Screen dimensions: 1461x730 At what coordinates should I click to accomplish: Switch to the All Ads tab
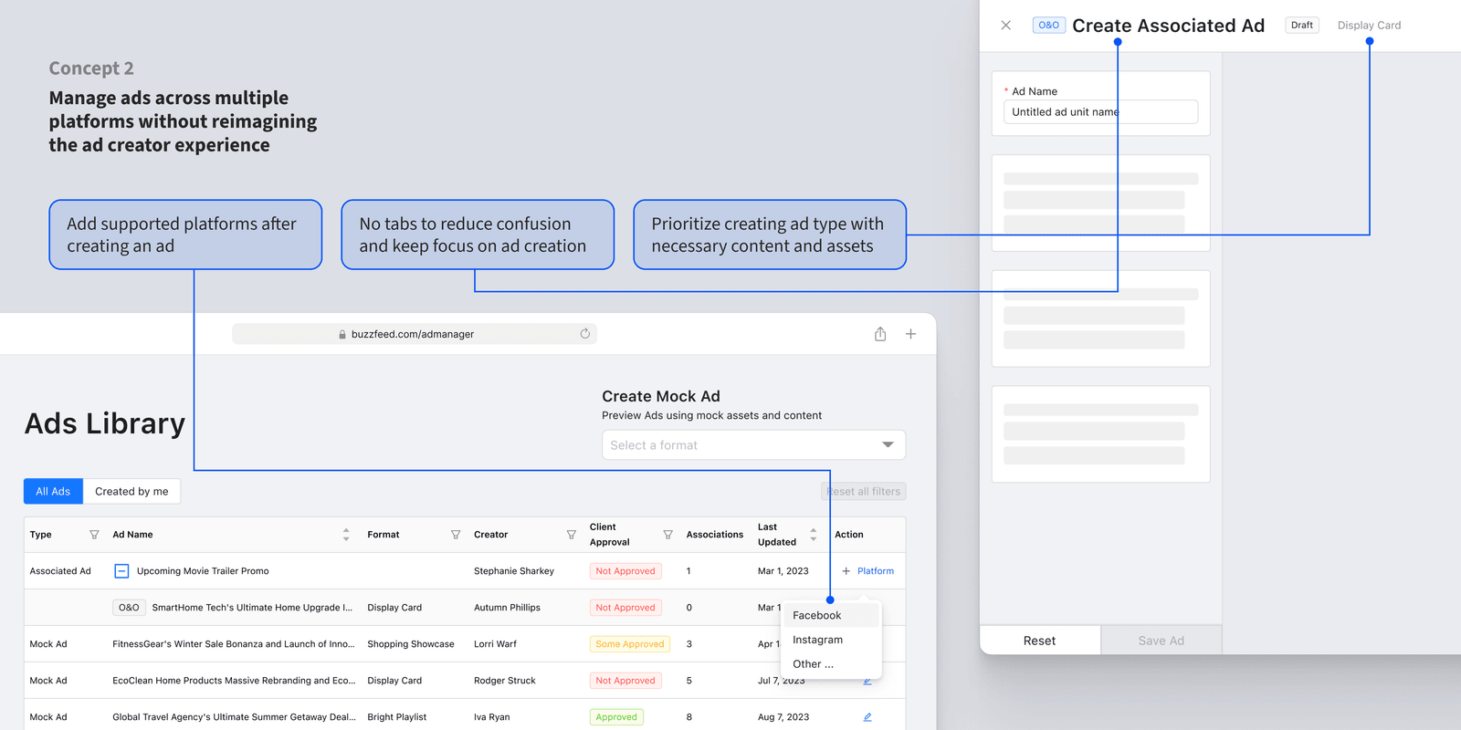53,491
